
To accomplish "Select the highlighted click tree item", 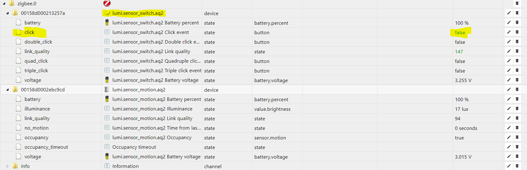I will point(29,32).
